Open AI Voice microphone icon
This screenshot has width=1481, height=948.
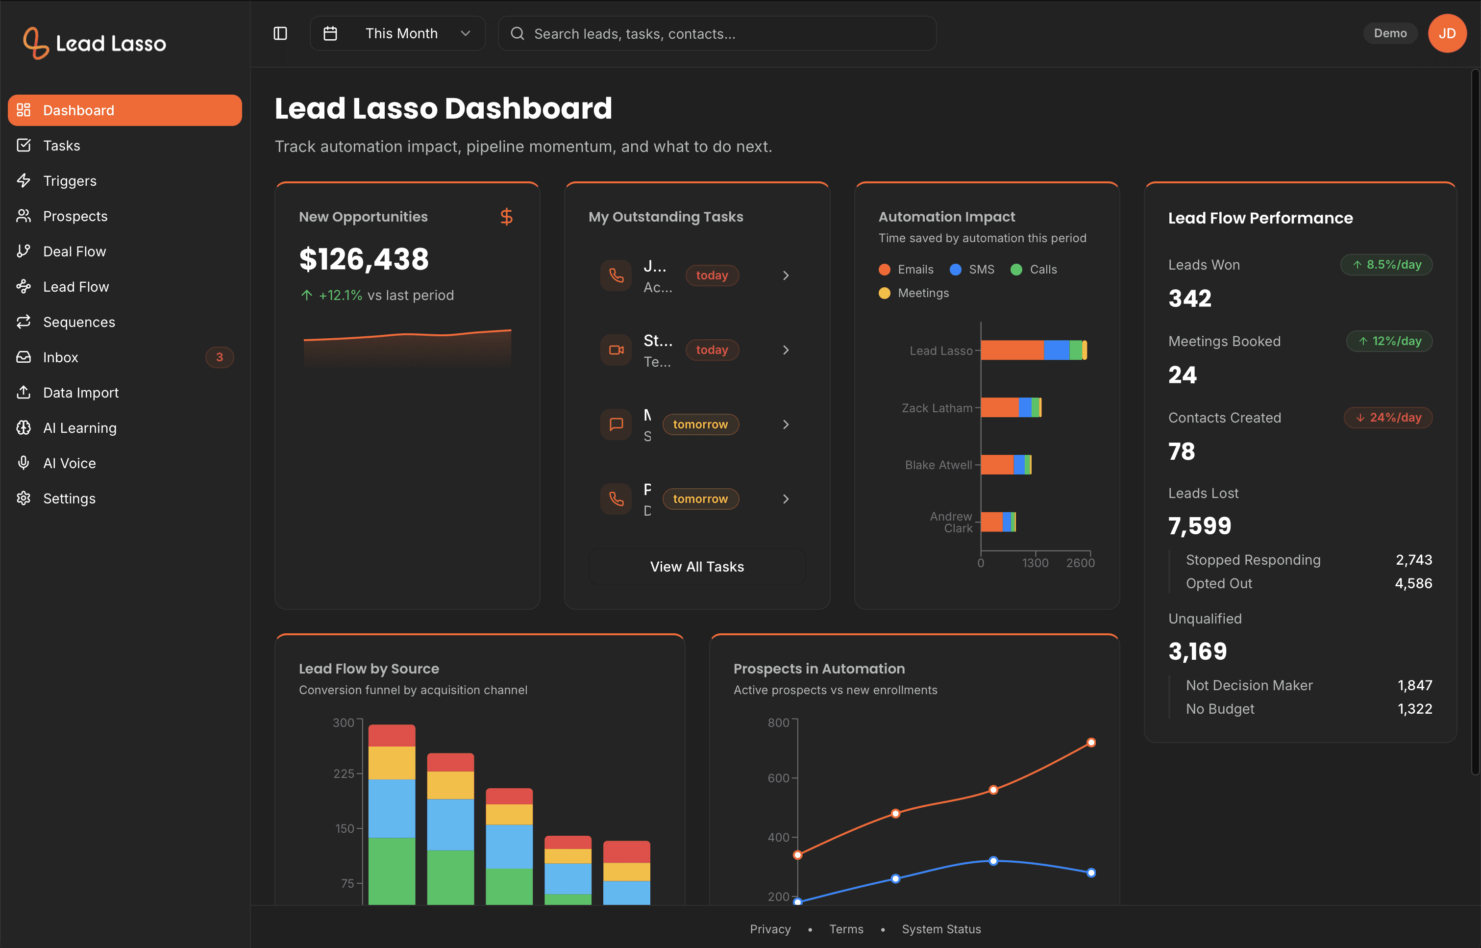[x=24, y=463]
